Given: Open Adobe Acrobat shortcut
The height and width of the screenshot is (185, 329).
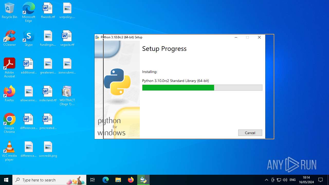Looking at the screenshot, I should tap(10, 68).
